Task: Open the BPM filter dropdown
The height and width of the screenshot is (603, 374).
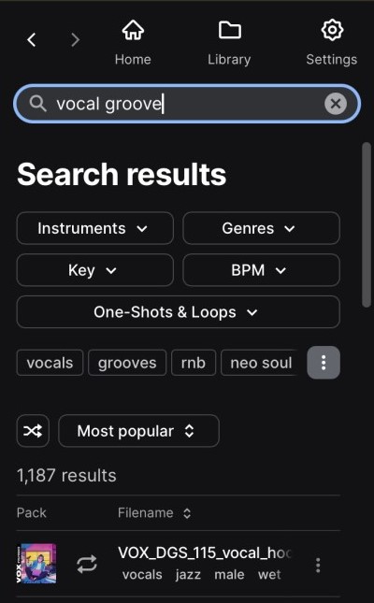Action: (261, 270)
